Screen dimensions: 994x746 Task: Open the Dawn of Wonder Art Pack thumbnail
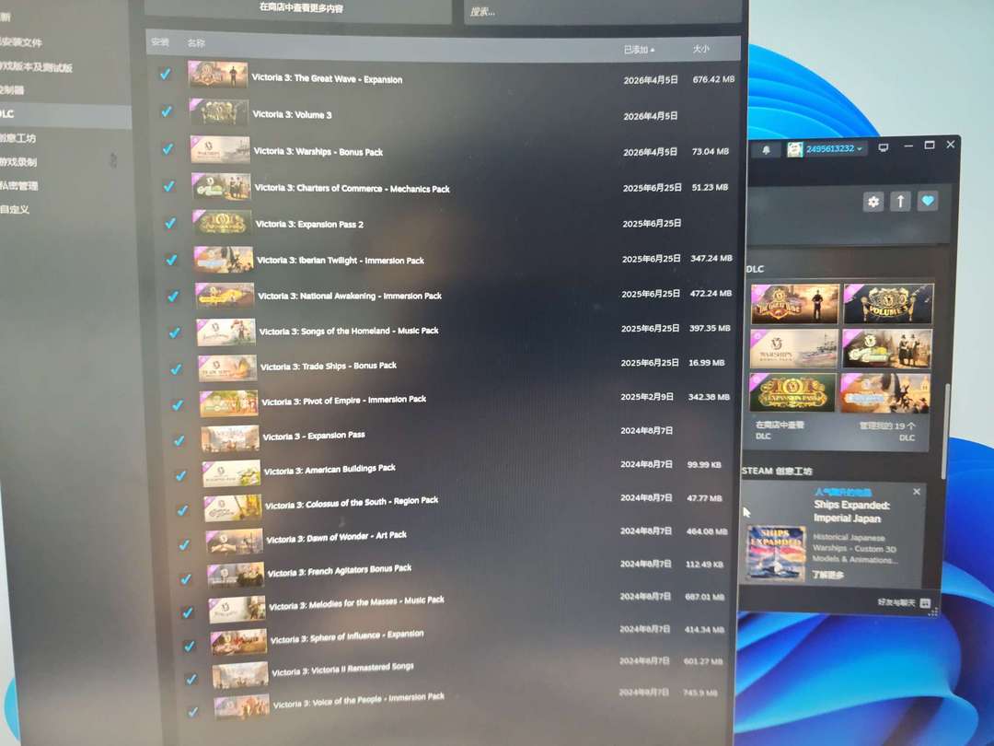pyautogui.click(x=234, y=542)
